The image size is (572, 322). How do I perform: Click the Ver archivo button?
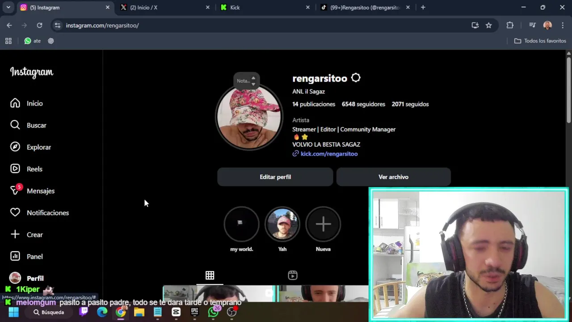coord(393,177)
